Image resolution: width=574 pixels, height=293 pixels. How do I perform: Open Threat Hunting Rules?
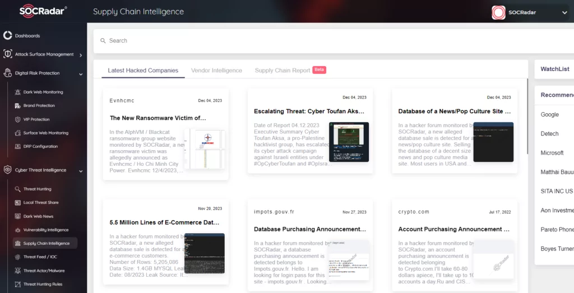[43, 284]
